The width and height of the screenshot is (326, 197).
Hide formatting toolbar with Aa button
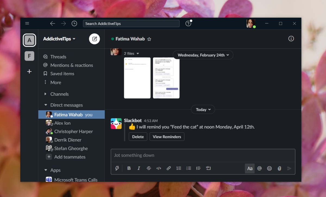pos(250,168)
